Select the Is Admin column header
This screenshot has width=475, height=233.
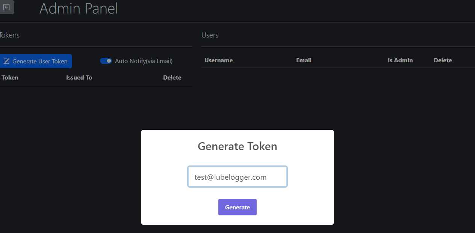click(400, 60)
